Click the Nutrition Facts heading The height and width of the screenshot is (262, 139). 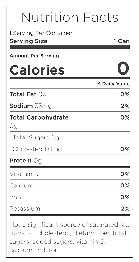tap(69, 17)
